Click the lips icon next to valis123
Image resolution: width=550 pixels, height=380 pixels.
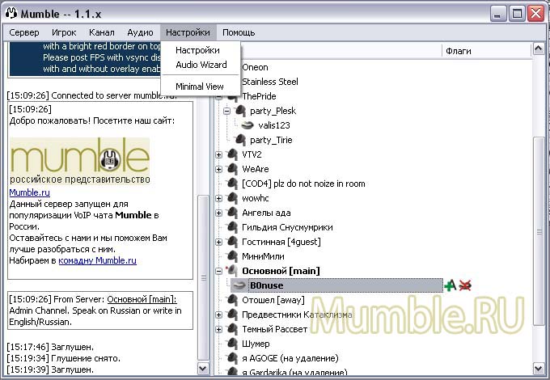pyautogui.click(x=248, y=125)
